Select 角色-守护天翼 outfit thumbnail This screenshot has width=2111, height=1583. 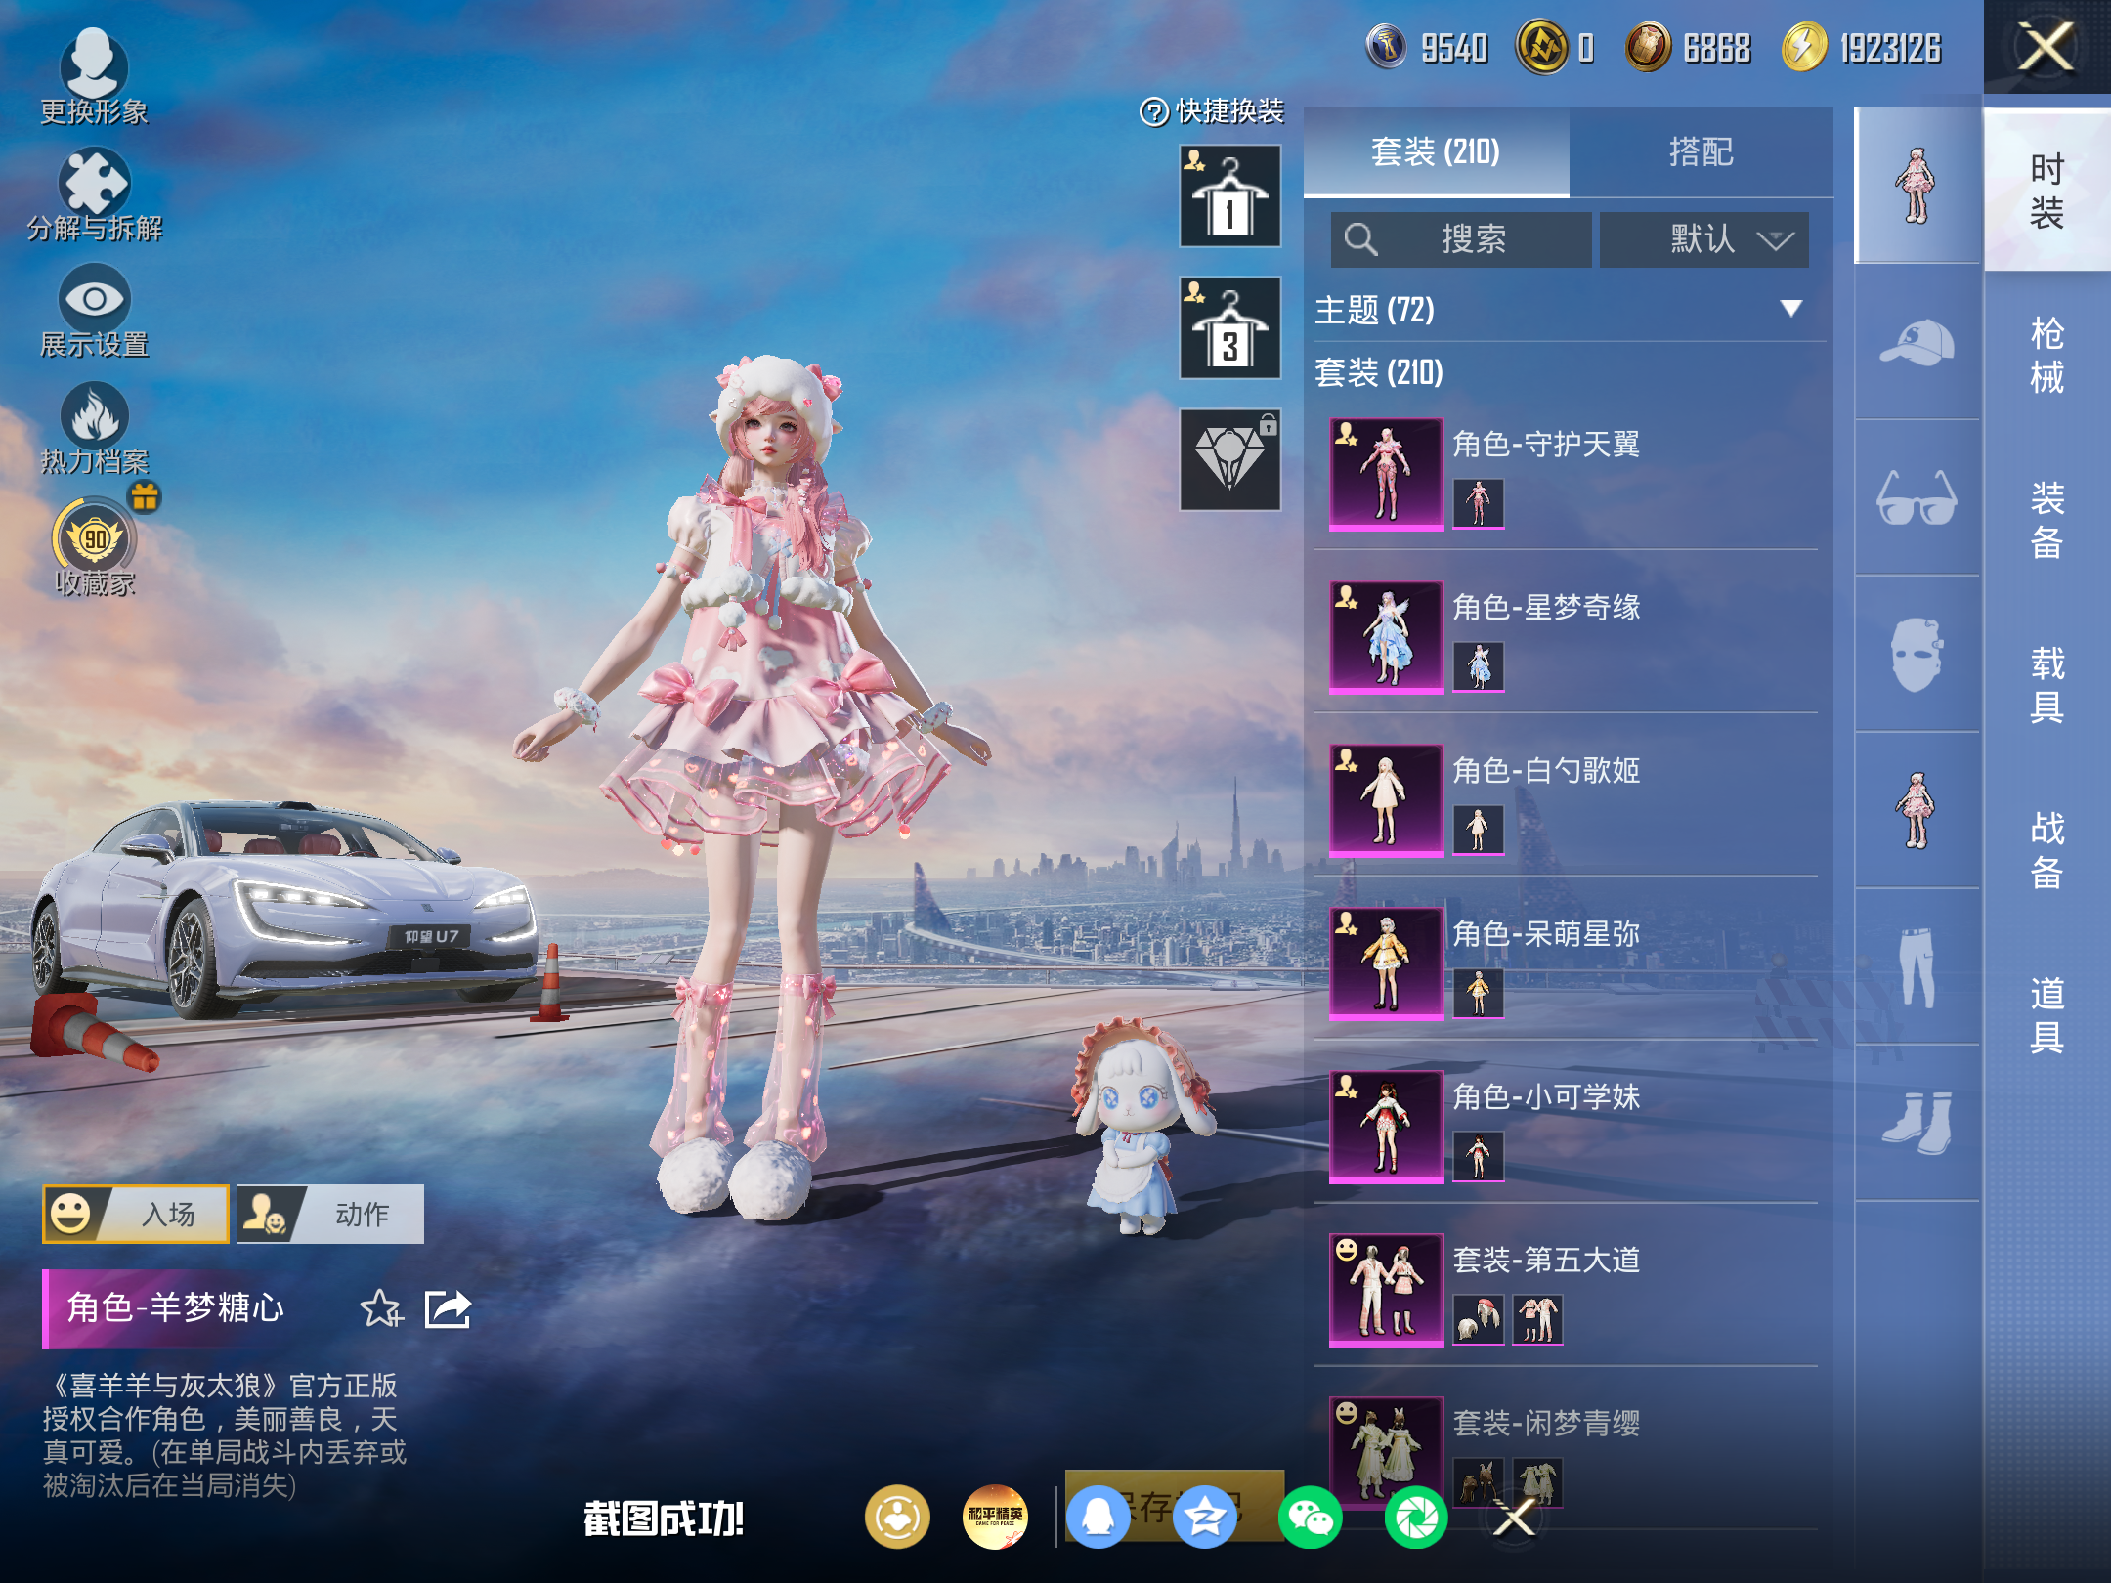pyautogui.click(x=1386, y=474)
